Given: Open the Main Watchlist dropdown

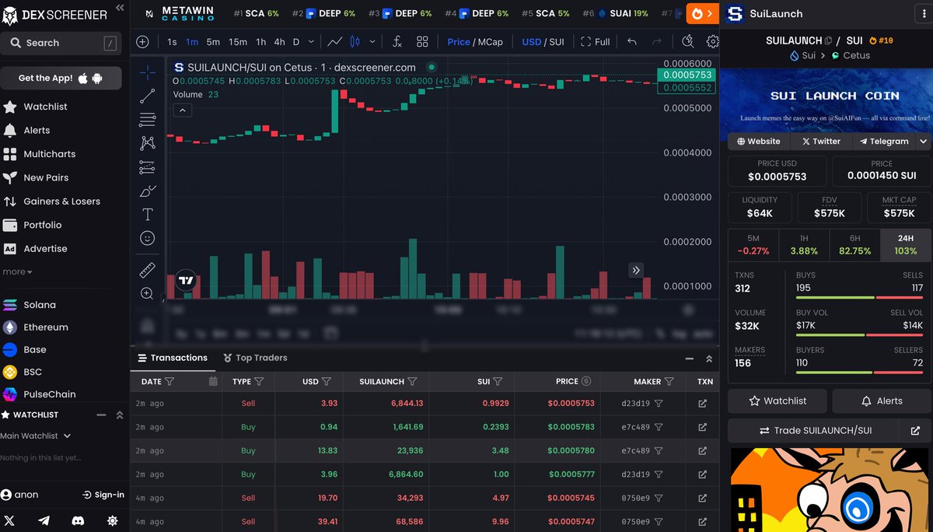Looking at the screenshot, I should coord(36,436).
